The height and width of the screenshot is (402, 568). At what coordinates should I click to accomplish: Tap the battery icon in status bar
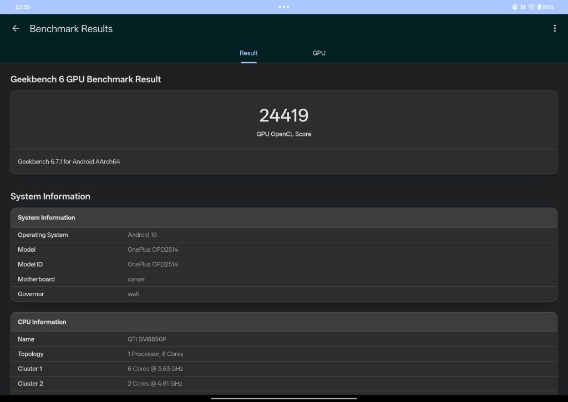(539, 7)
